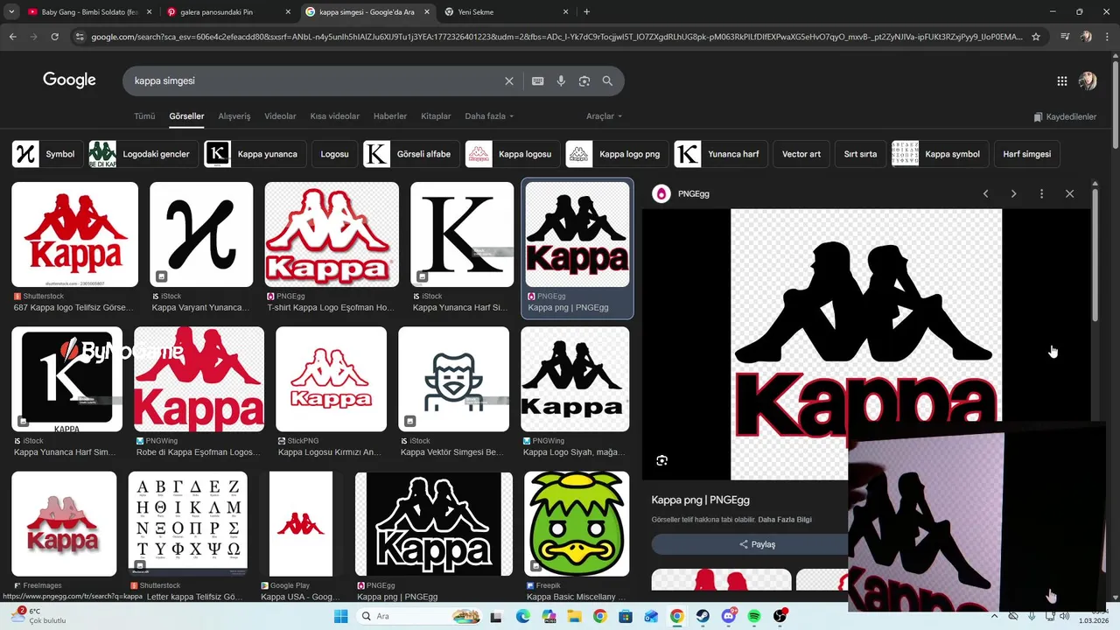This screenshot has width=1120, height=630.
Task: Open the three-dot options in the preview panel
Action: [1041, 193]
